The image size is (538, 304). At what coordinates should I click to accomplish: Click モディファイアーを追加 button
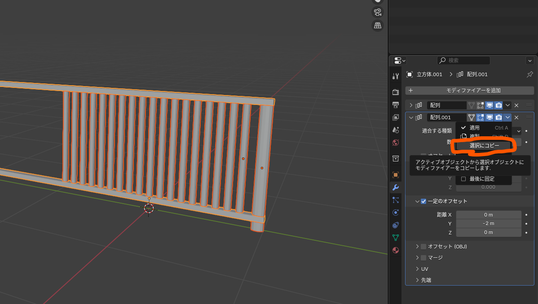pyautogui.click(x=470, y=91)
